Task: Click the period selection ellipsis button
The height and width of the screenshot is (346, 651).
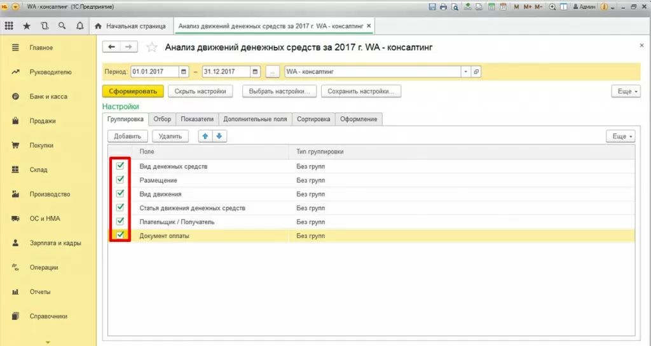Action: 272,72
